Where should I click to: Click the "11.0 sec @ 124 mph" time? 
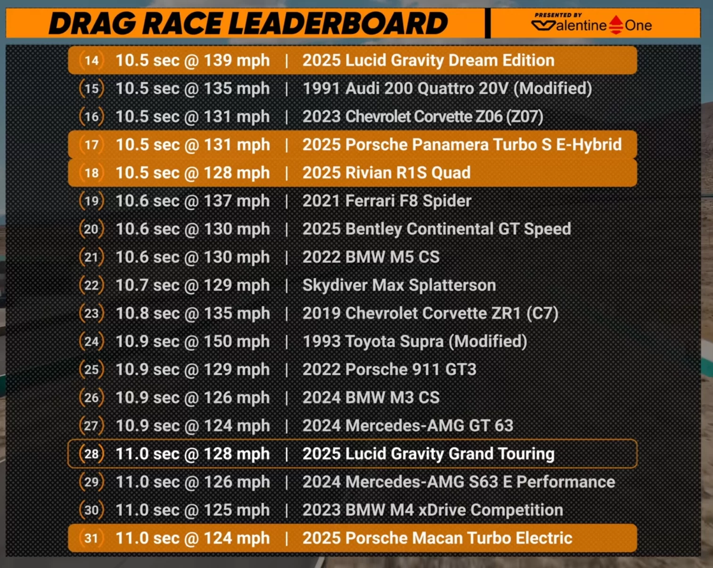pyautogui.click(x=193, y=538)
